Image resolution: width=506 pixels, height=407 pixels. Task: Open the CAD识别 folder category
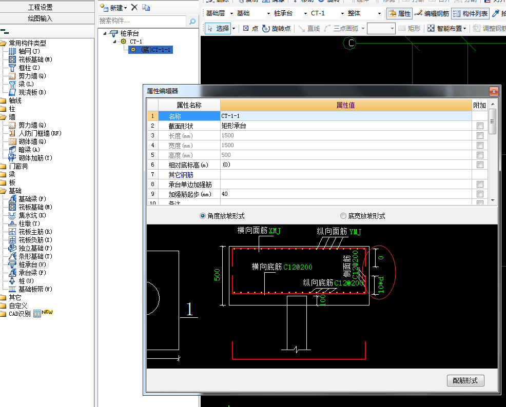15,314
